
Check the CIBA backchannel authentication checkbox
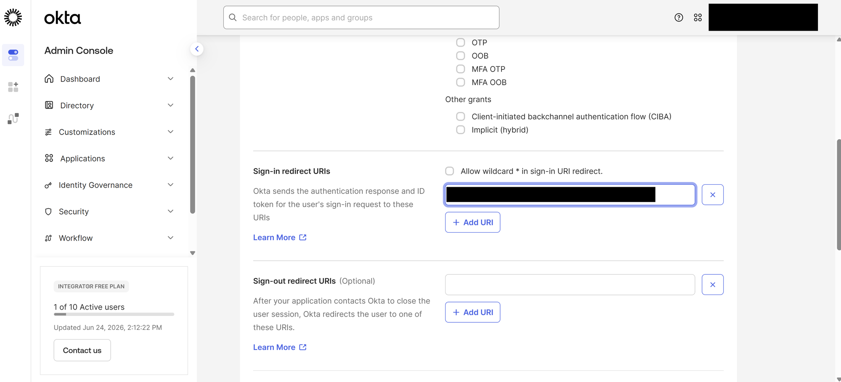click(461, 117)
